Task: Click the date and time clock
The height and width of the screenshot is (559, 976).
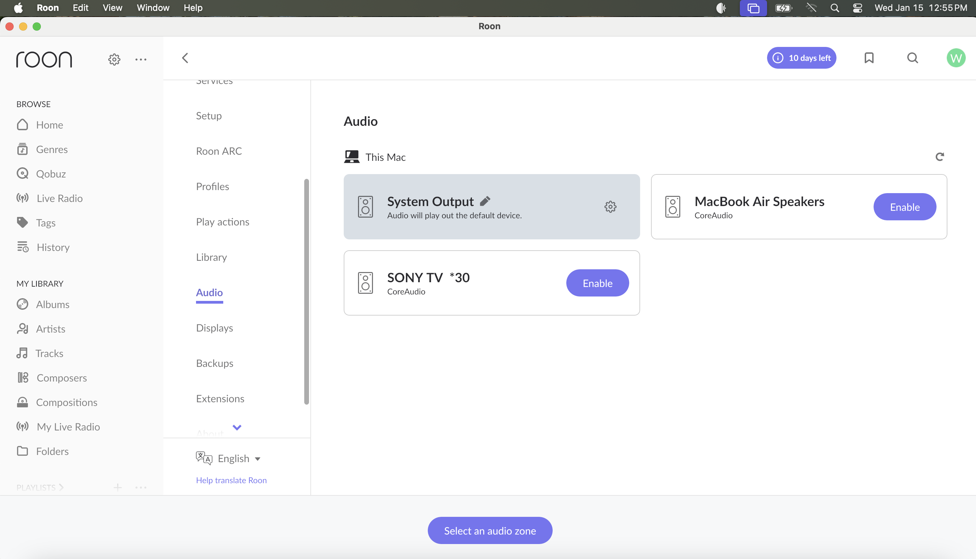Action: coord(921,8)
